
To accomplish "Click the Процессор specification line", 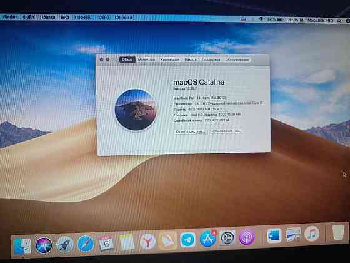I will point(218,103).
